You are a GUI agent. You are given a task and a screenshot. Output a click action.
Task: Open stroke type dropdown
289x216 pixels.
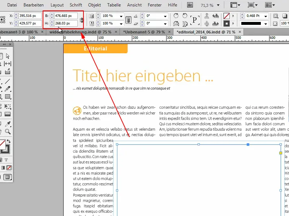pyautogui.click(x=266, y=23)
